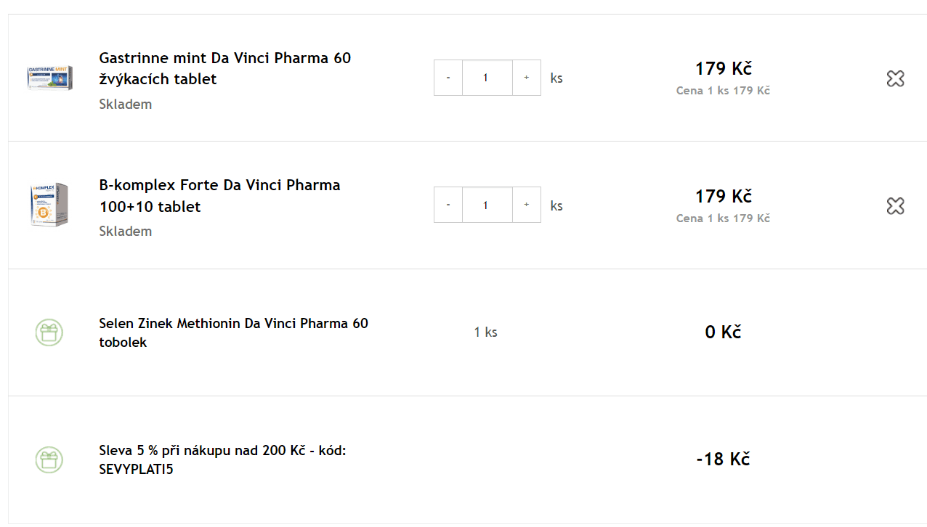Click the gift icon beside Selen Zinek Methionin
Screen dimensions: 927x527
click(x=49, y=332)
